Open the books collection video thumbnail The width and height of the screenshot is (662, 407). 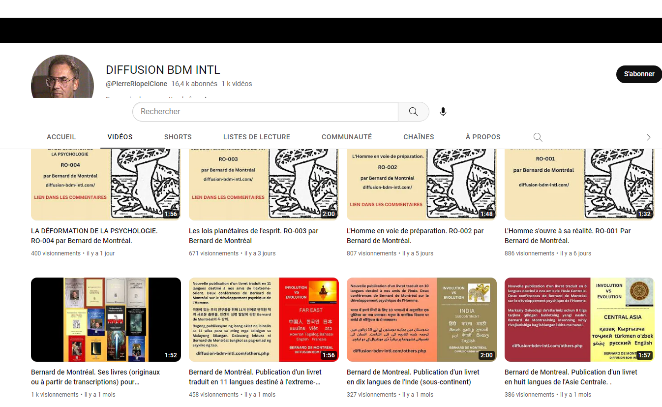(x=106, y=319)
